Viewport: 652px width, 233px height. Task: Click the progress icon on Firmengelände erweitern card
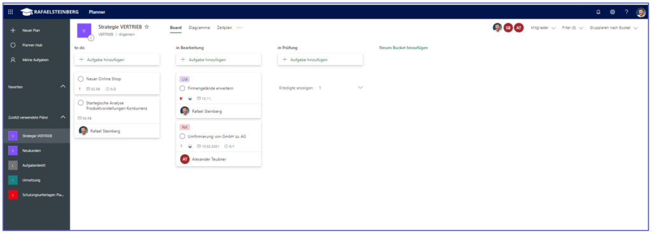190,98
